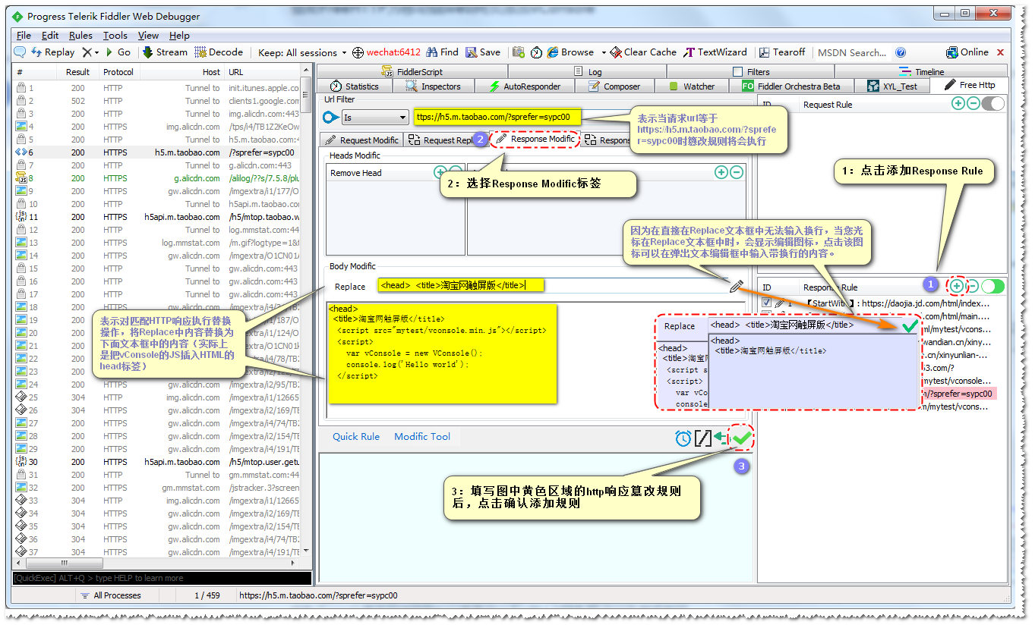Open the Help menu

point(179,35)
